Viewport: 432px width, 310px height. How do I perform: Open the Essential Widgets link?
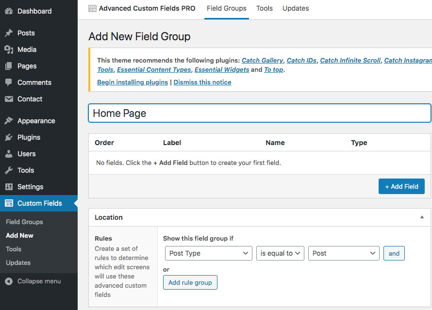[x=222, y=70]
